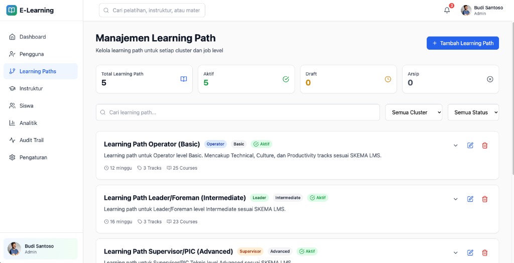Open the Semua Cluster dropdown
Viewport: 514px width, 263px height.
tap(414, 112)
